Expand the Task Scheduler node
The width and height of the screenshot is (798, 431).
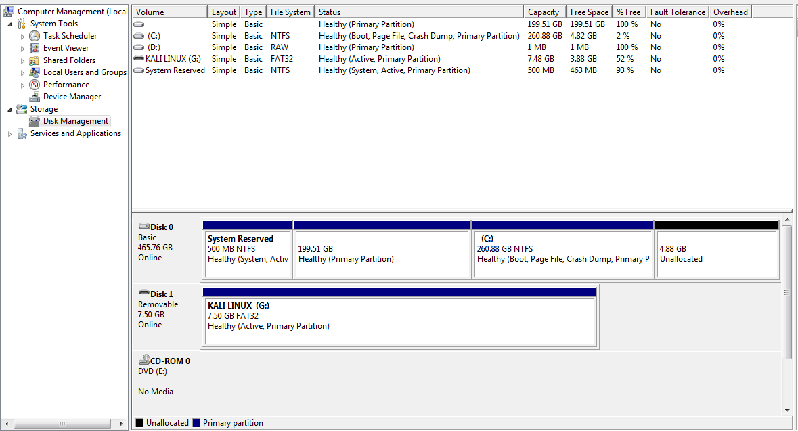tap(22, 36)
